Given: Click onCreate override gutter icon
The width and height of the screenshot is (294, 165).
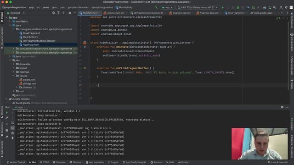Looking at the screenshot, I should click(85, 47).
